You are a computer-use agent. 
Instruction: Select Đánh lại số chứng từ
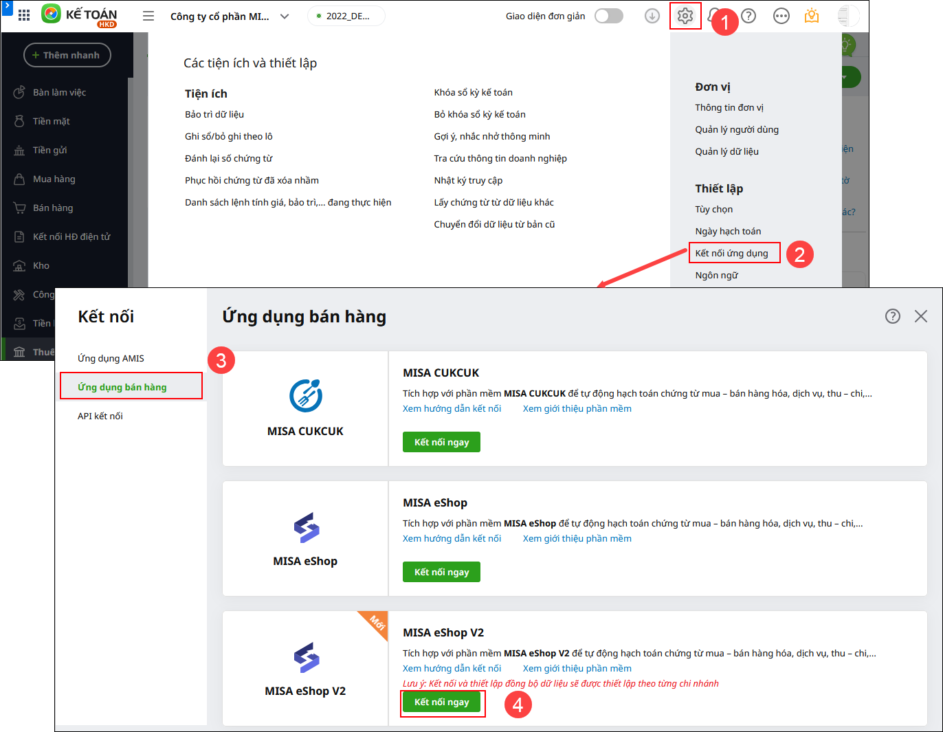pos(229,158)
